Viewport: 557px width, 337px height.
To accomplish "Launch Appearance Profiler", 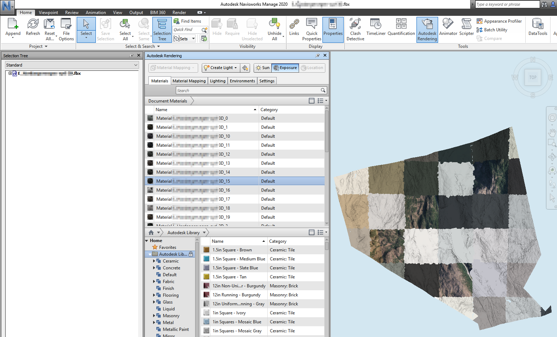I will tap(499, 21).
